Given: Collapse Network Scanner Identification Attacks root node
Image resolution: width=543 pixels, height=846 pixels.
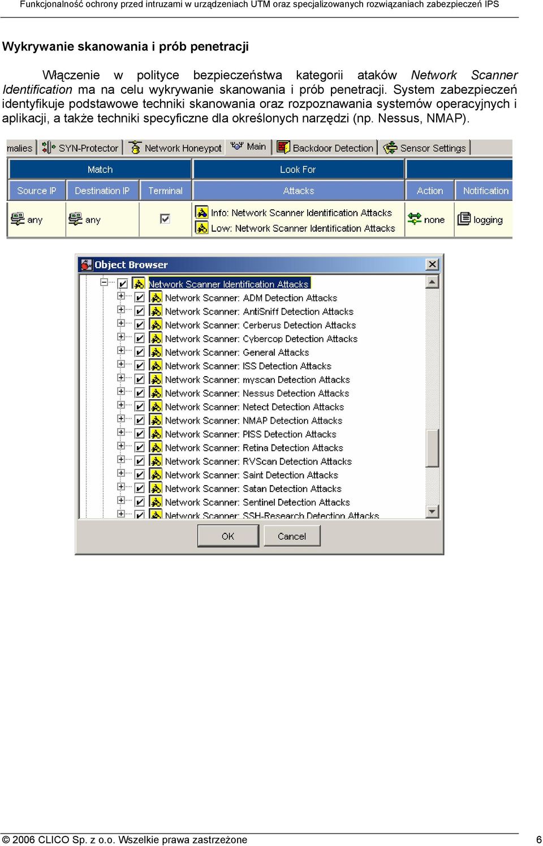Looking at the screenshot, I should click(104, 282).
